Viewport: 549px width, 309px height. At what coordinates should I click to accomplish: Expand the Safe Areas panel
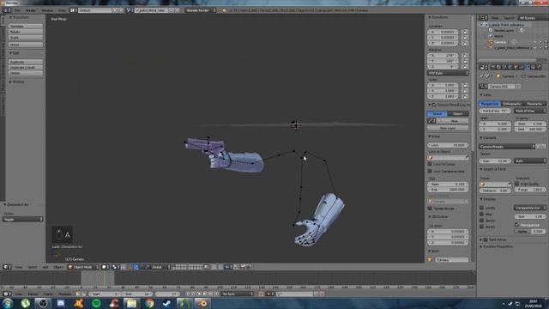pyautogui.click(x=481, y=239)
